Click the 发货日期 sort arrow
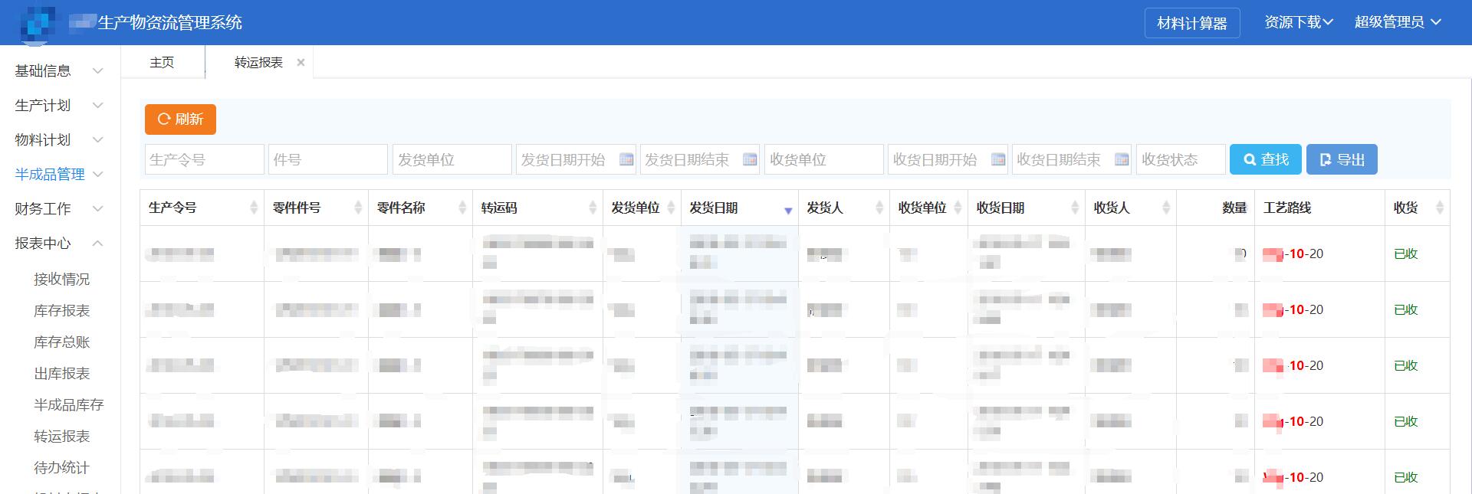This screenshot has width=1472, height=494. click(787, 210)
